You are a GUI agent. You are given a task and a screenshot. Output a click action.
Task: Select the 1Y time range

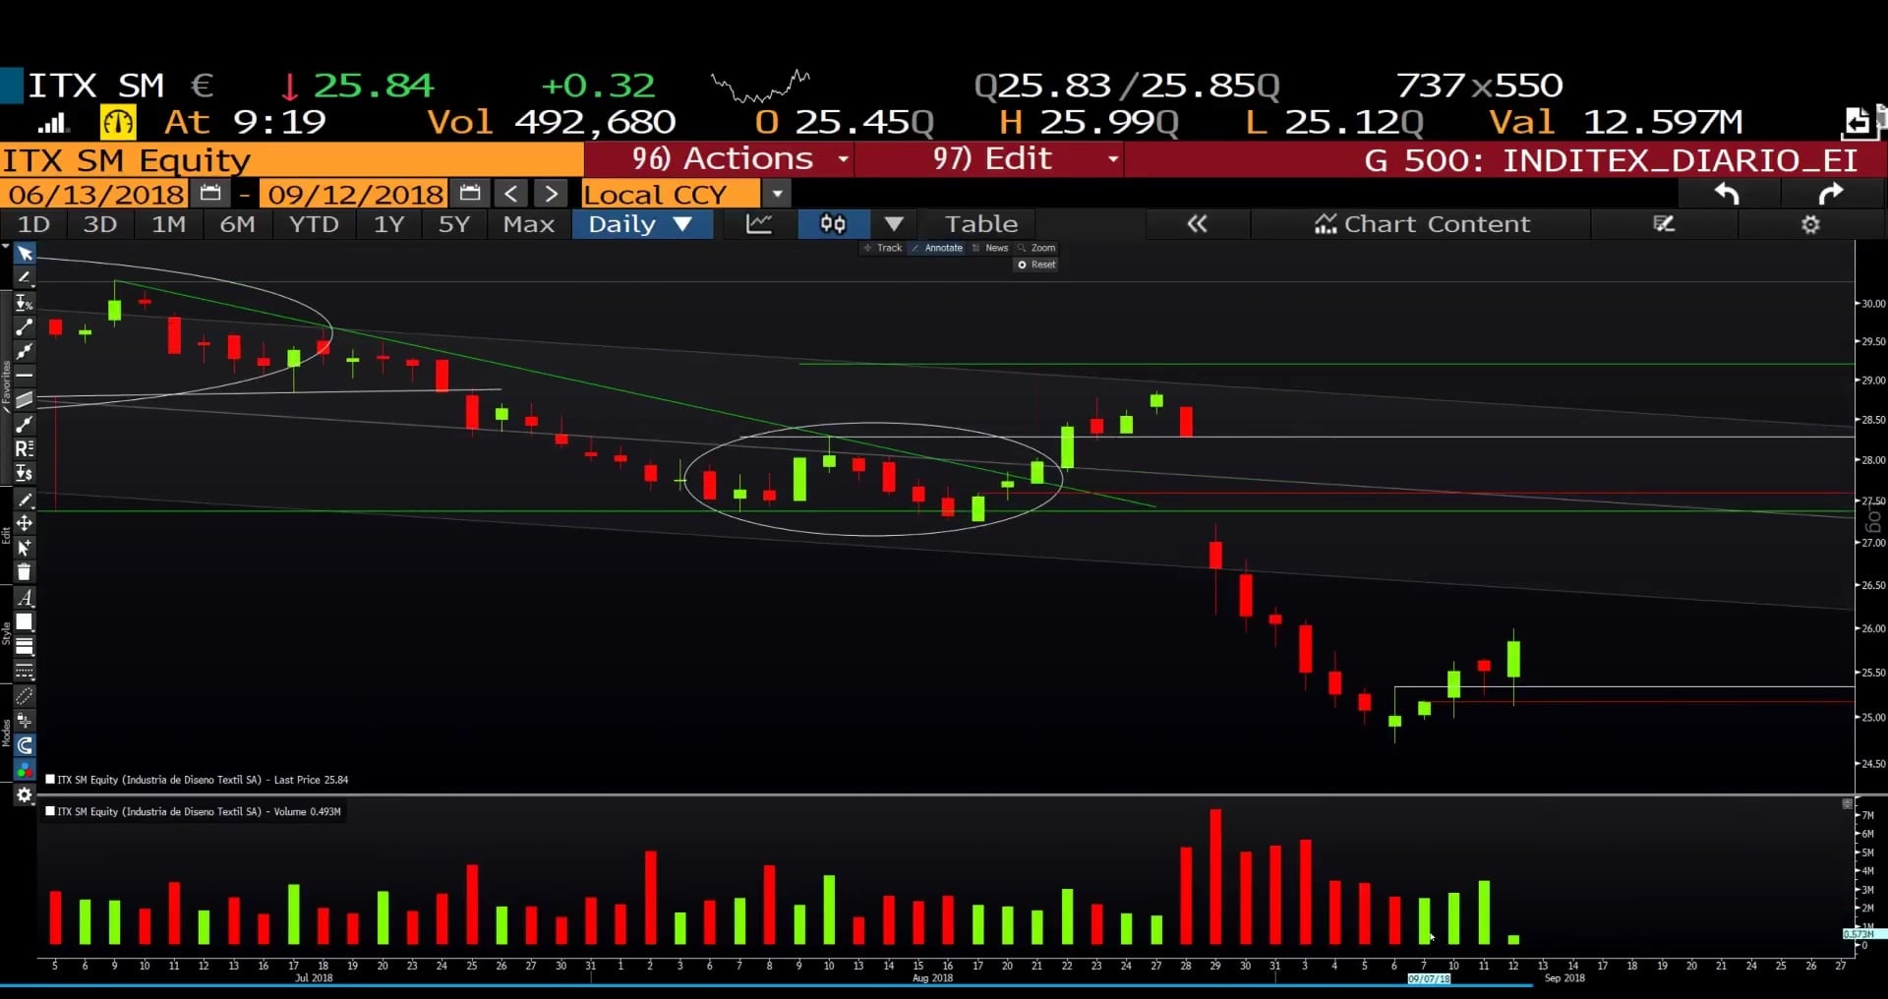tap(388, 224)
